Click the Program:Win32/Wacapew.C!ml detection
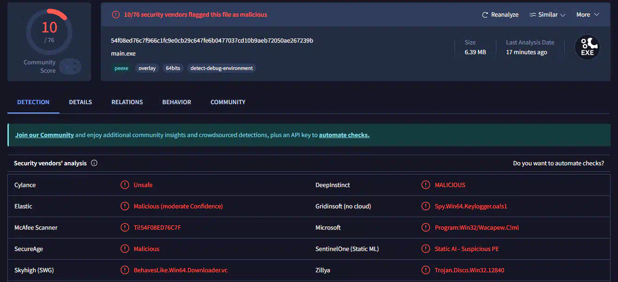Viewport: 618px width, 282px height. point(477,227)
